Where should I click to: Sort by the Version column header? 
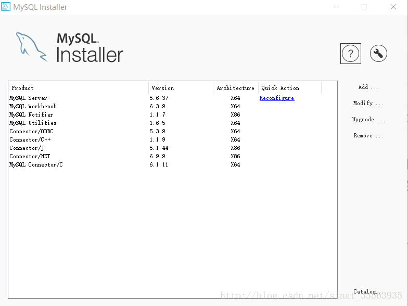181,88
